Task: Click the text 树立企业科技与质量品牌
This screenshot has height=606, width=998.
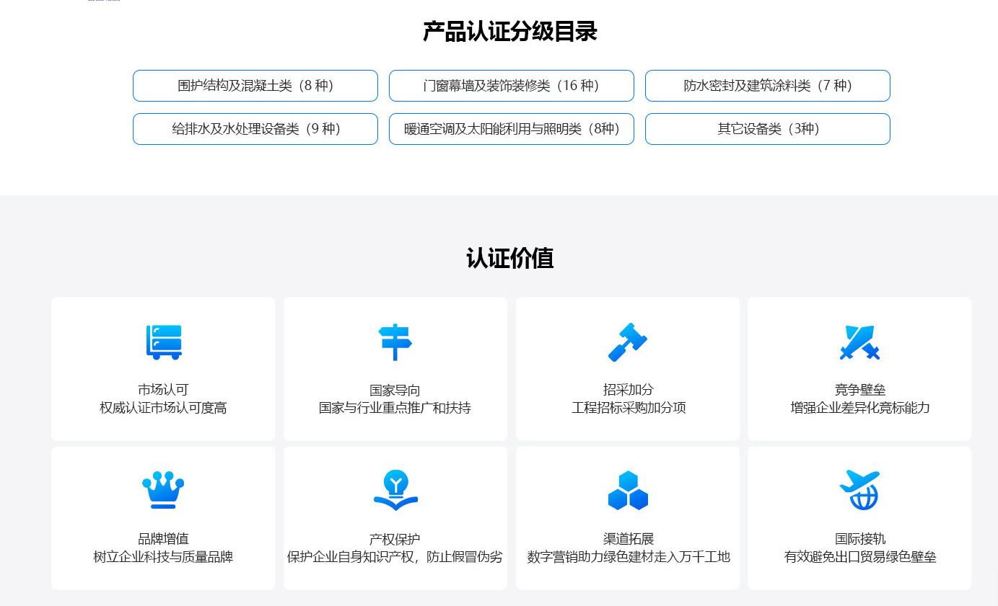Action: (x=163, y=557)
